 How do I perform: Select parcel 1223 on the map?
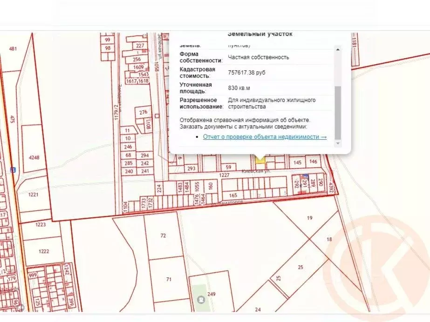(x=41, y=225)
